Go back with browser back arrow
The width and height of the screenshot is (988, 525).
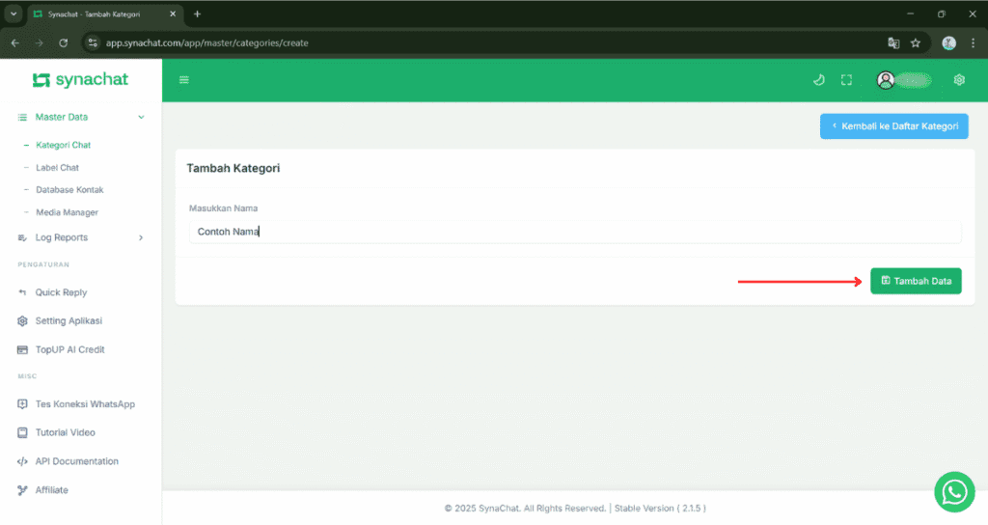[x=15, y=42]
